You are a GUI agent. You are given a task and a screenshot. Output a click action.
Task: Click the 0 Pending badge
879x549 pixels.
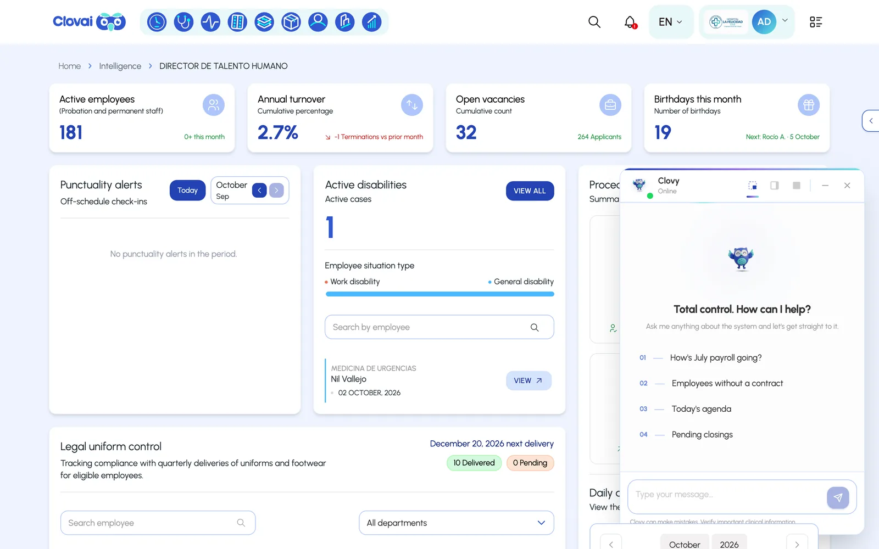click(x=530, y=463)
